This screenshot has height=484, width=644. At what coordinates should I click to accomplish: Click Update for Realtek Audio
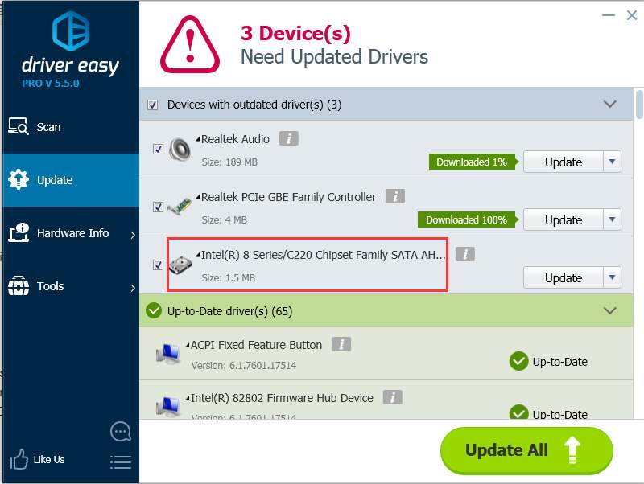point(563,162)
